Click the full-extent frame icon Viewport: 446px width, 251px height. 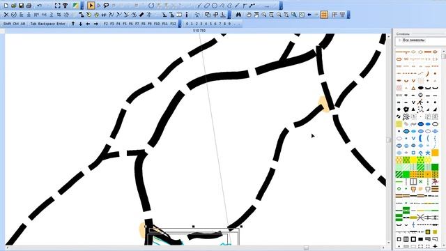pos(57,6)
